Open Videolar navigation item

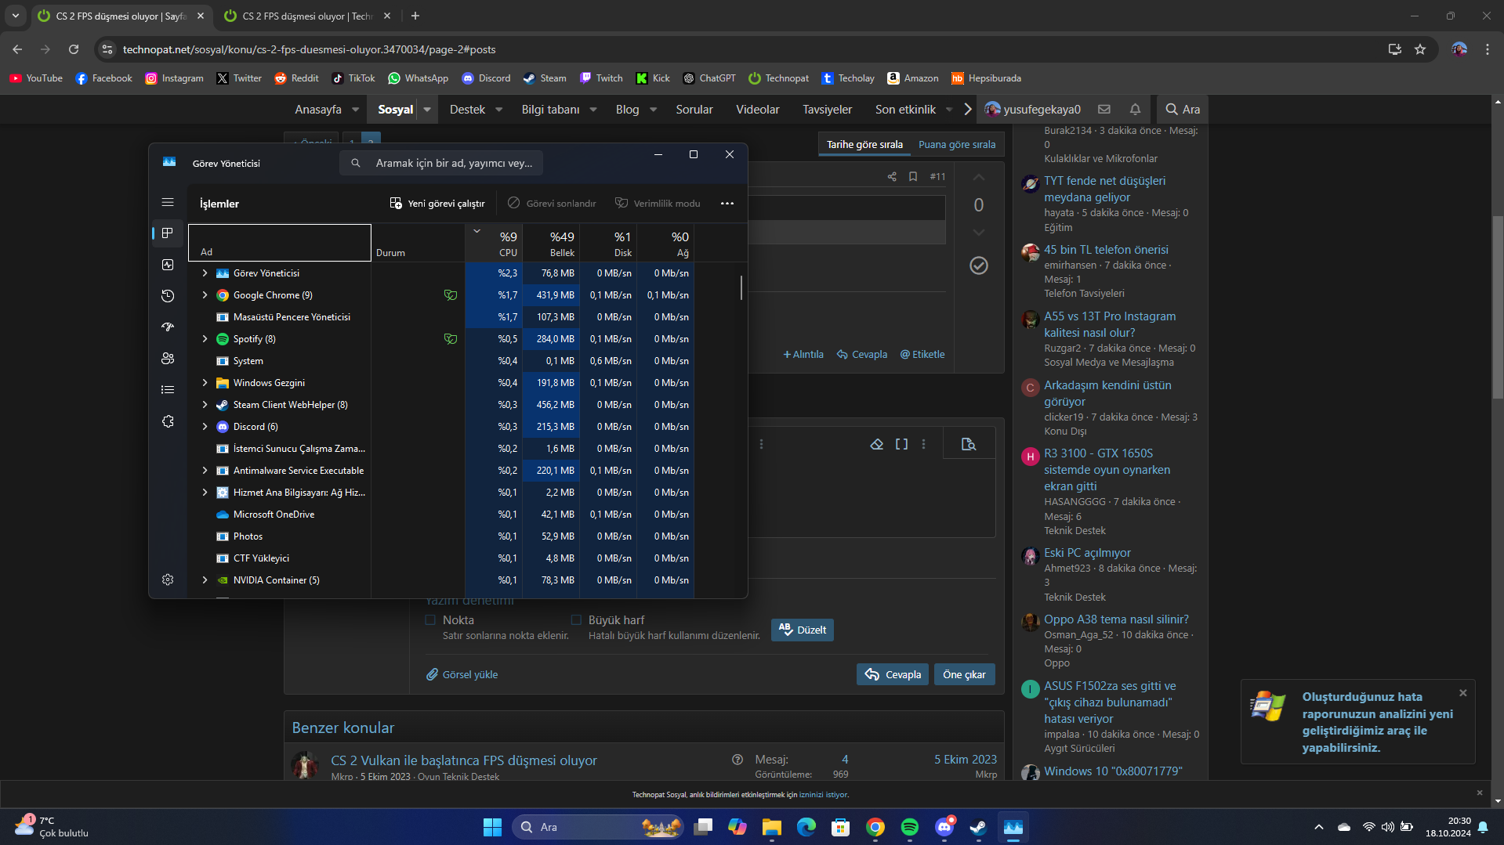pos(757,110)
